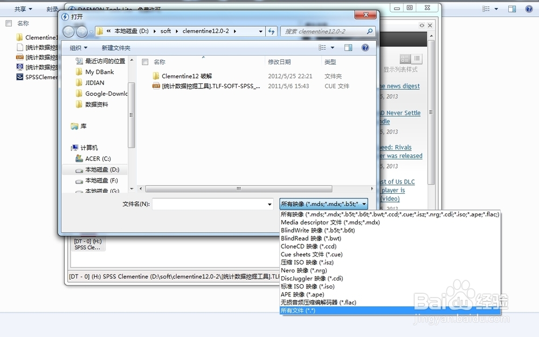The width and height of the screenshot is (539, 337).
Task: Click the search magnifier in Open dialog
Action: [x=370, y=31]
